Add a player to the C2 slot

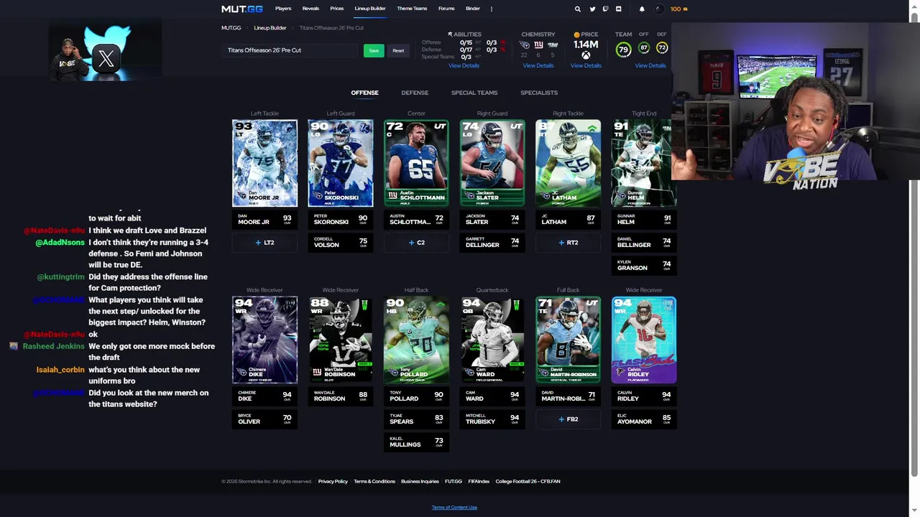416,243
